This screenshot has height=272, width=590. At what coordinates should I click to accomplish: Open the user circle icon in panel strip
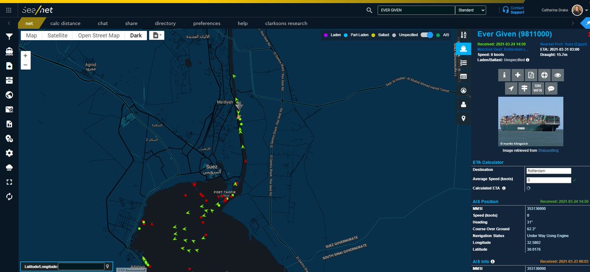pyautogui.click(x=463, y=91)
